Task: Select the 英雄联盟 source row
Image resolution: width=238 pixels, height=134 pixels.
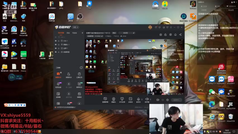Action: [69, 52]
